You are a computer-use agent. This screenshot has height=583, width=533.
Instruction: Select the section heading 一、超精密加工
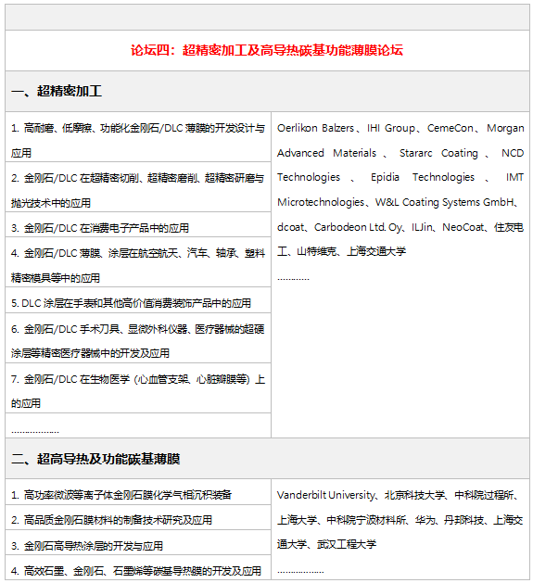[57, 91]
